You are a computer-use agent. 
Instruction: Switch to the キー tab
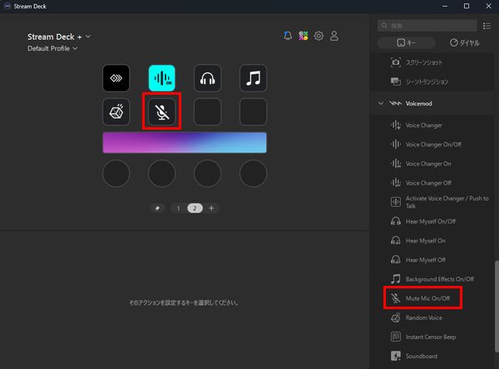pyautogui.click(x=407, y=42)
